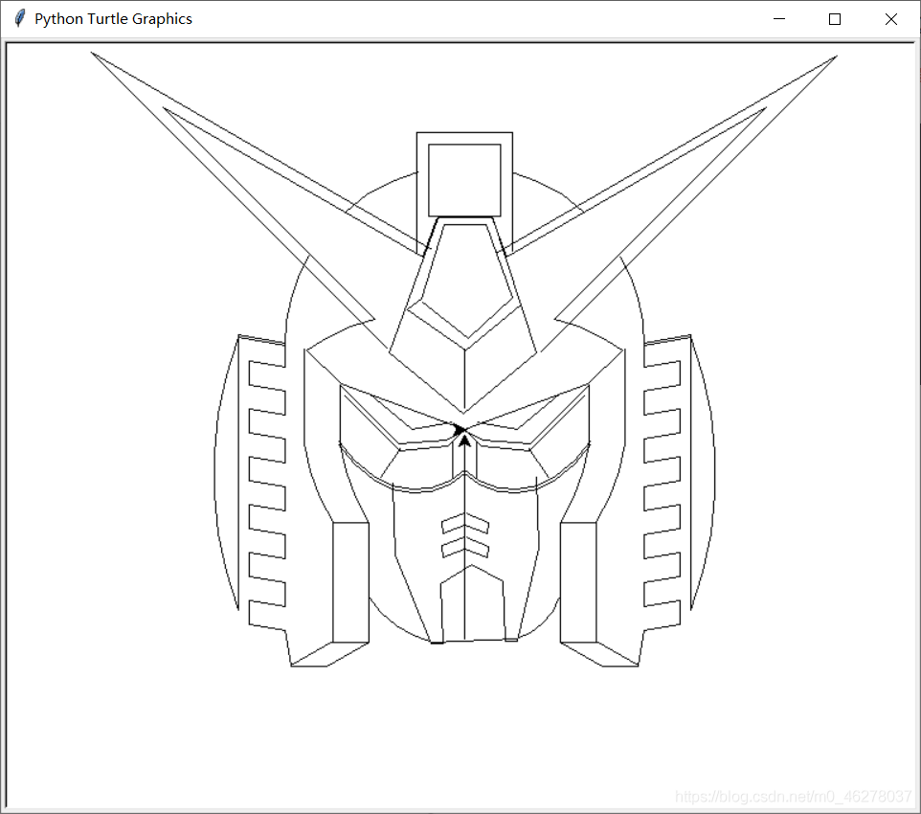
Task: Click the Python Turtle feather icon in title bar
Action: (20, 19)
